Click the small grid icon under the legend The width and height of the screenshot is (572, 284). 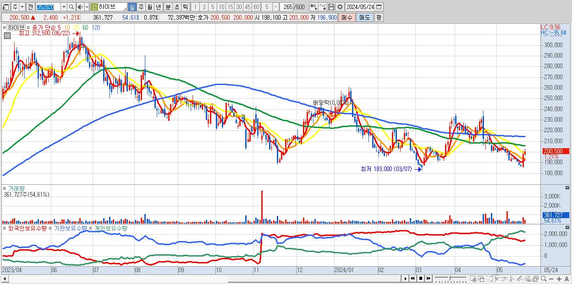pos(7,36)
